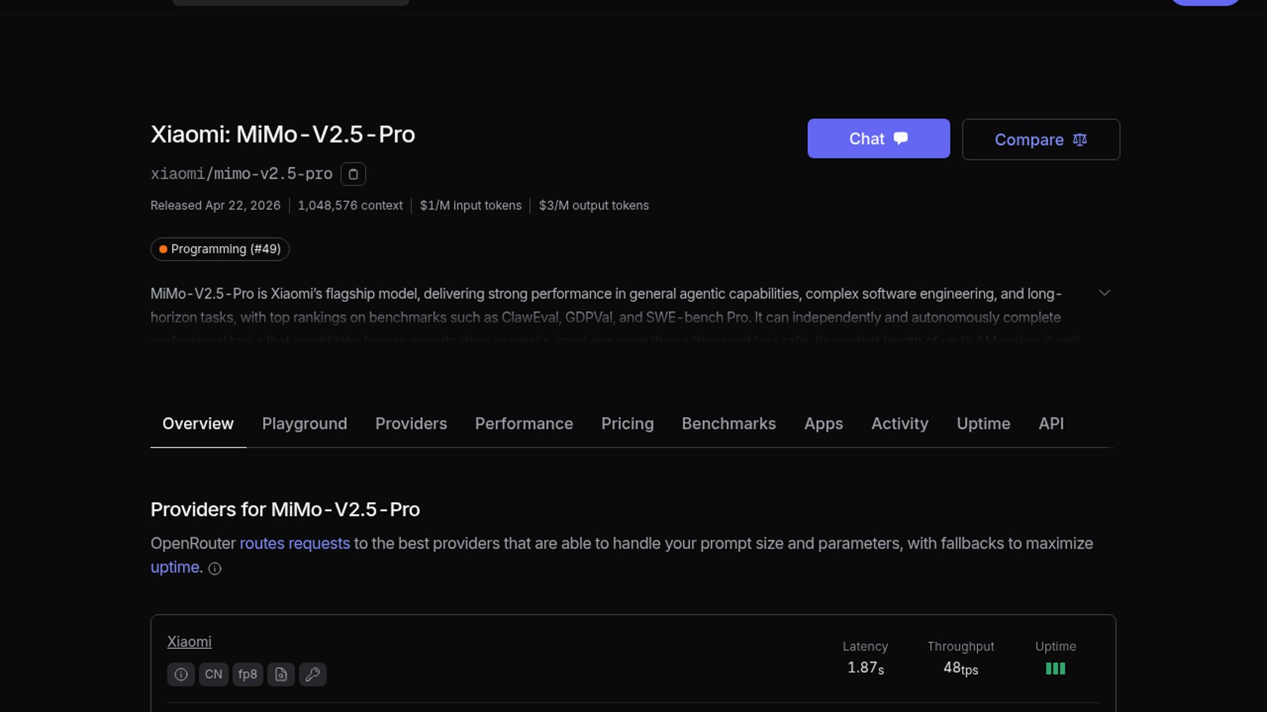Select the Pricing tab
1267x712 pixels.
(627, 424)
